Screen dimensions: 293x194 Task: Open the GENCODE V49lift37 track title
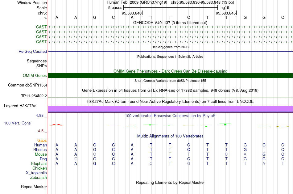(x=170, y=23)
